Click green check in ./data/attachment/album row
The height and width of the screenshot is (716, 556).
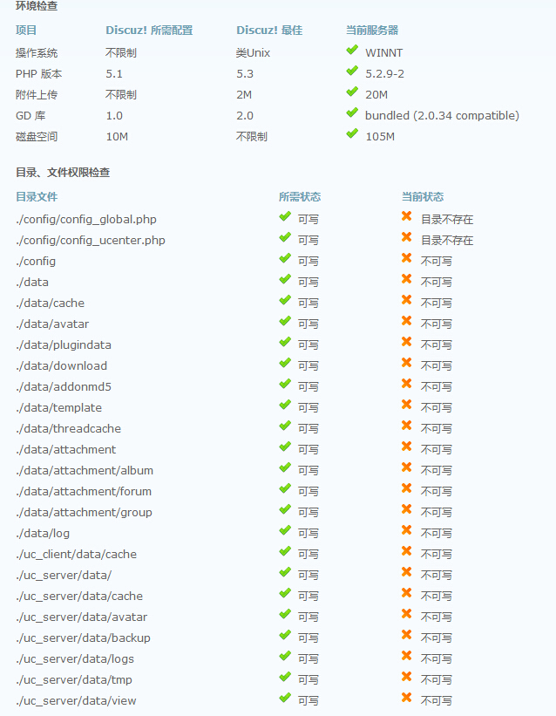point(285,467)
